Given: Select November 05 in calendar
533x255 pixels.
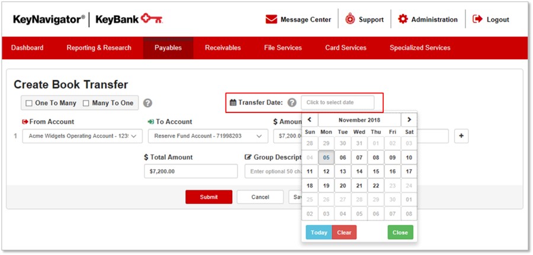Looking at the screenshot, I should coord(326,157).
